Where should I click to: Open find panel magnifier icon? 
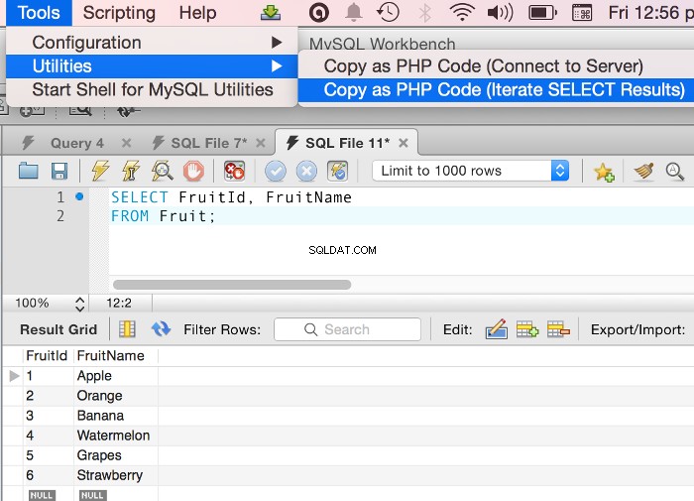(674, 171)
